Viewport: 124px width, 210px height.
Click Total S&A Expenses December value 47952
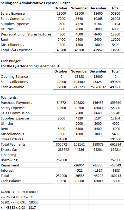point(98,50)
